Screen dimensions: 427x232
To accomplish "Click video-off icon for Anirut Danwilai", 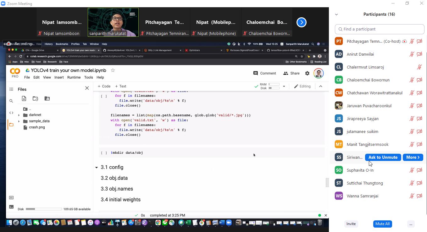I will (419, 54).
